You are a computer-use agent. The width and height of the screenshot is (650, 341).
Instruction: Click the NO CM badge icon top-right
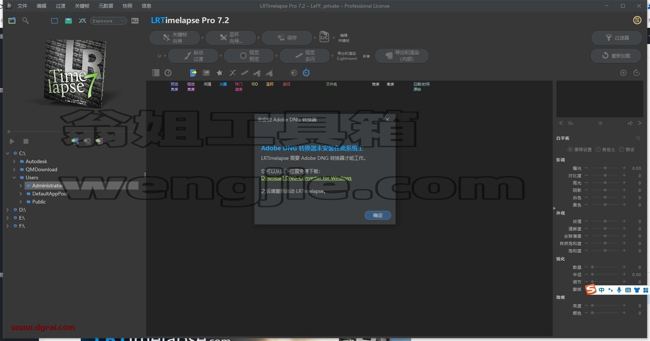coord(637,20)
